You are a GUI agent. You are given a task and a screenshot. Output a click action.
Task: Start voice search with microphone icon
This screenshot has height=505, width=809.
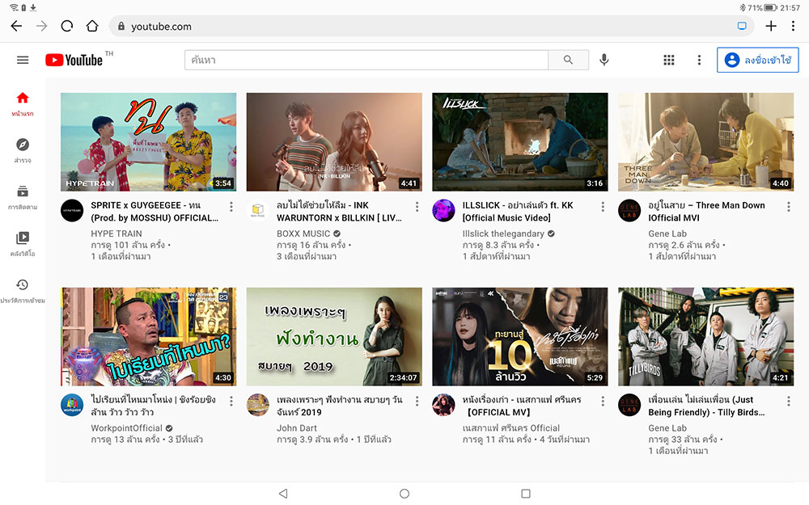(604, 60)
